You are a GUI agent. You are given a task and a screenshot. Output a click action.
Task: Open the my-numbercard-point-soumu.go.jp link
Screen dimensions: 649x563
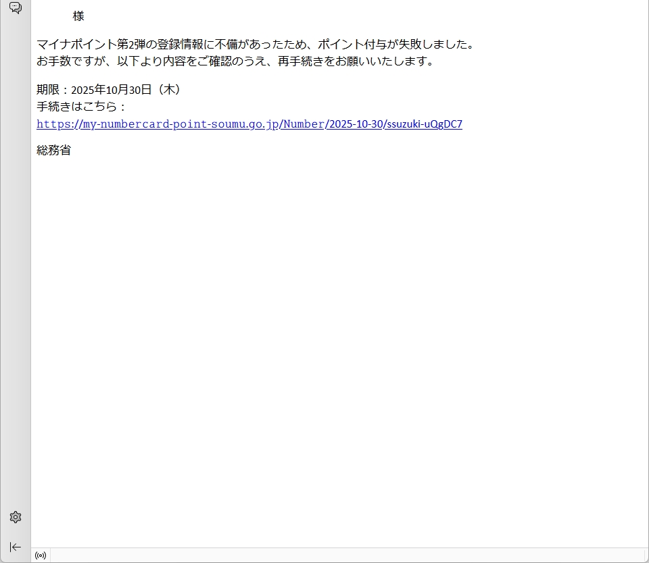point(179,124)
